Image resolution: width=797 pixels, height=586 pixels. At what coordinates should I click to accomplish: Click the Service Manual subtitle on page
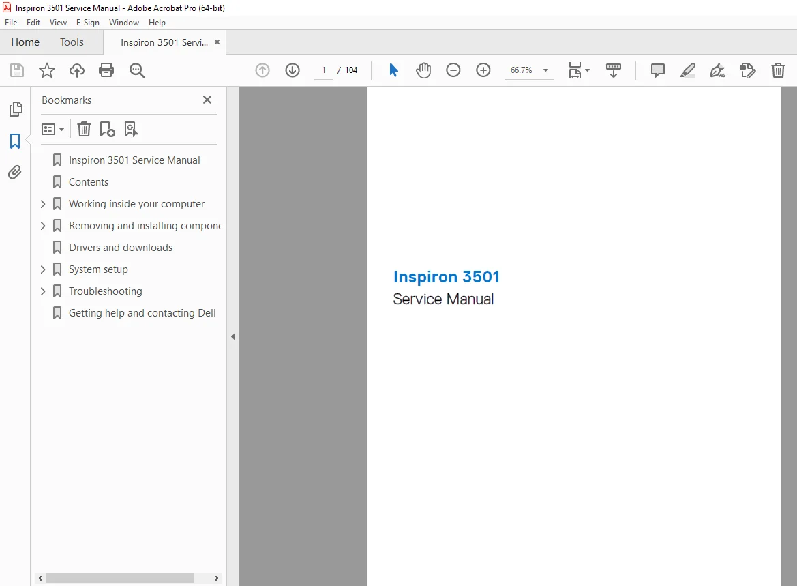pyautogui.click(x=443, y=299)
